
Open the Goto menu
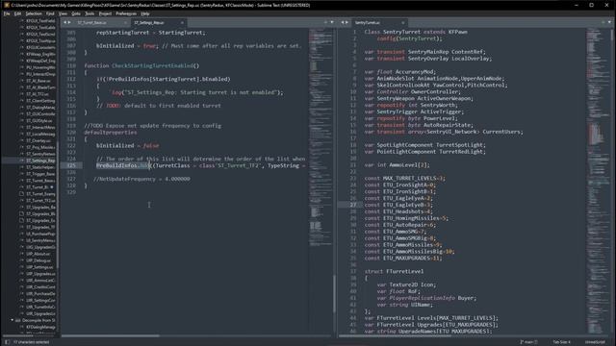(76, 13)
